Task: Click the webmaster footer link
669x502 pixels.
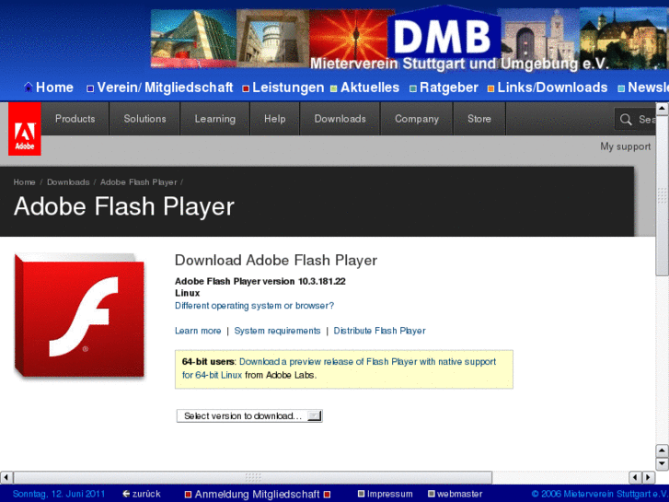Action: pos(459,494)
